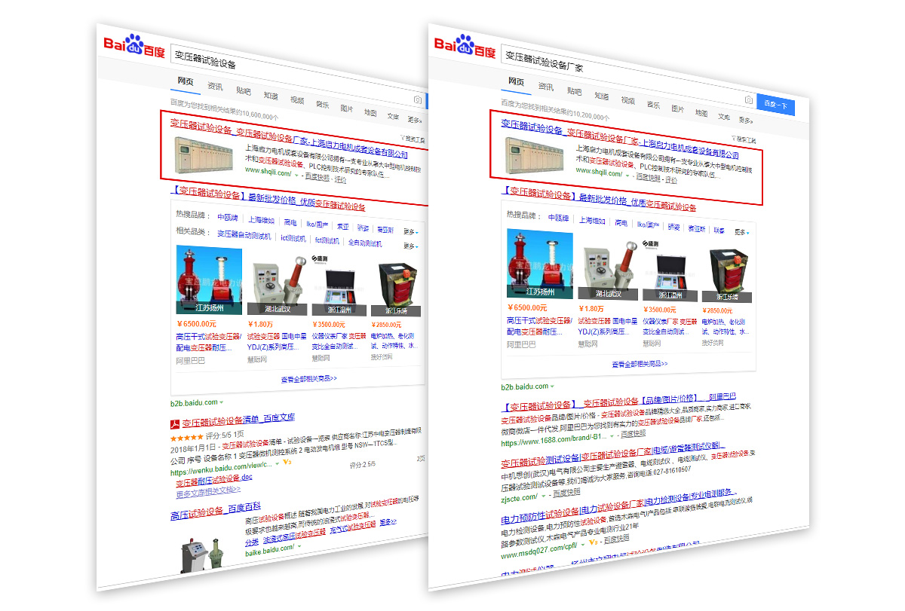Click camera image-search icon on the right page
Image resolution: width=905 pixels, height=611 pixels.
point(748,100)
